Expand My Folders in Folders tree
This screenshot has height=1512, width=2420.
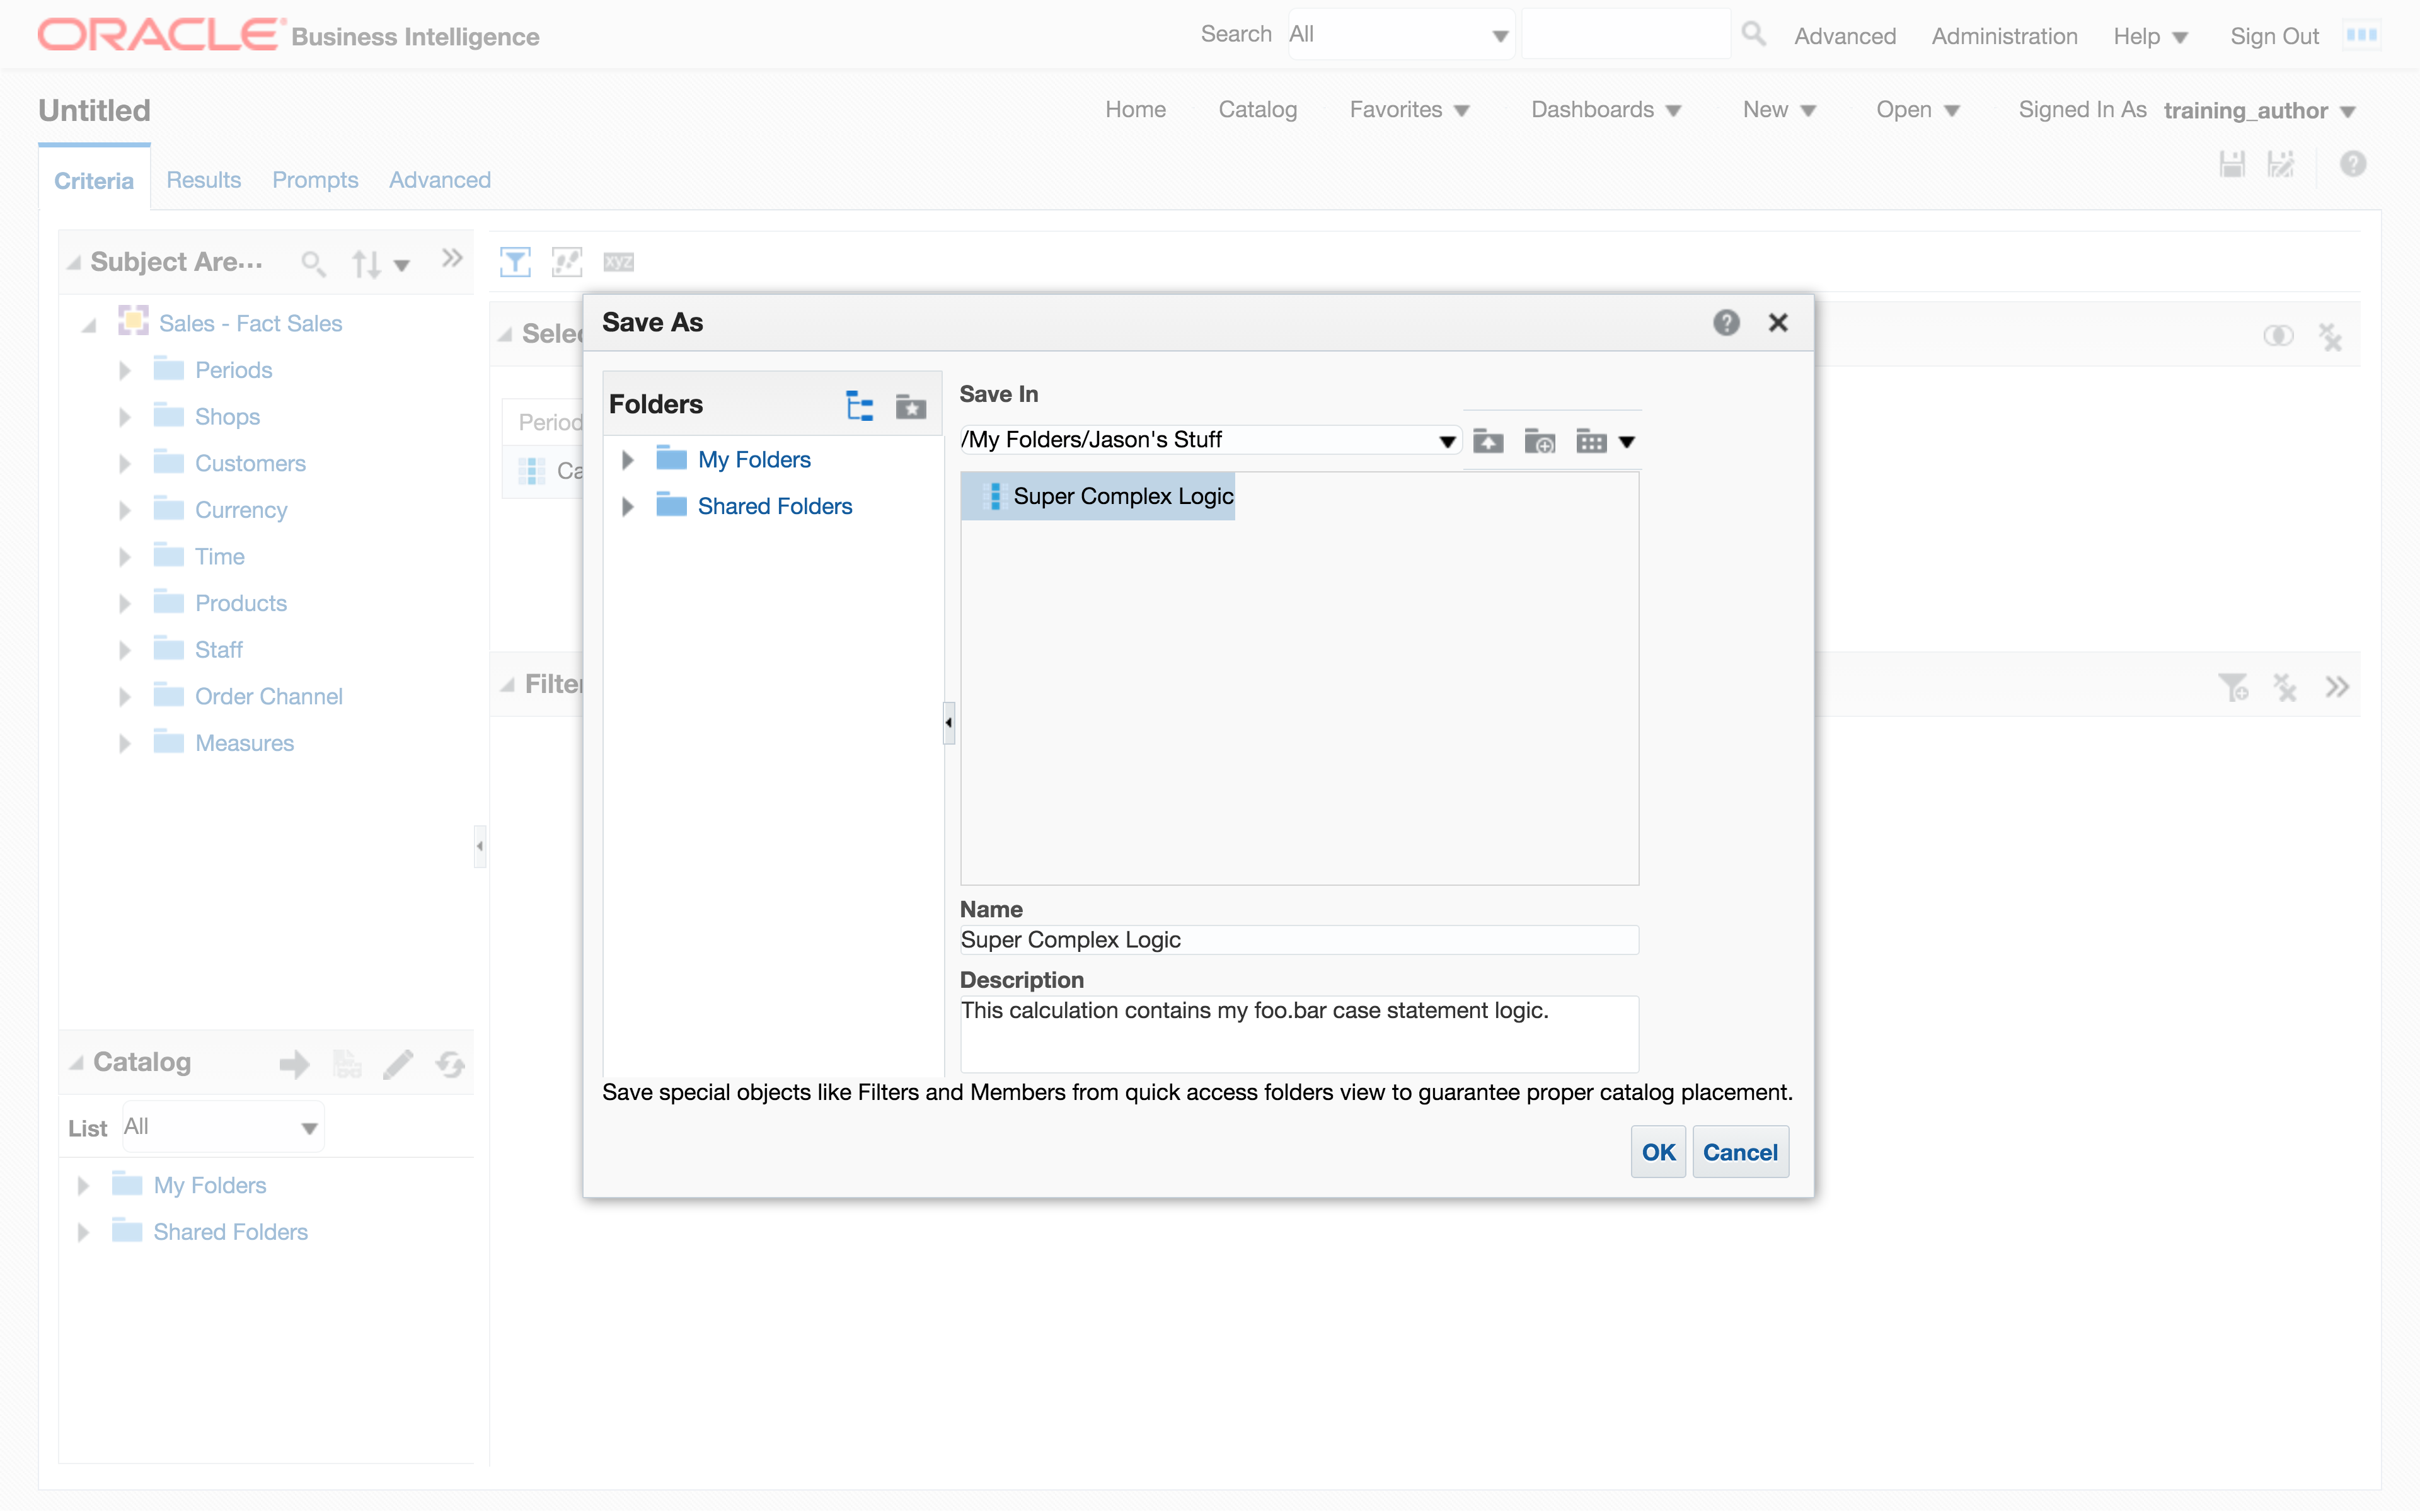628,460
